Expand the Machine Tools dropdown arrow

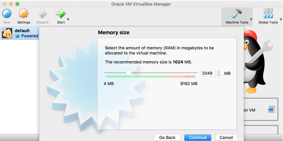pyautogui.click(x=251, y=20)
